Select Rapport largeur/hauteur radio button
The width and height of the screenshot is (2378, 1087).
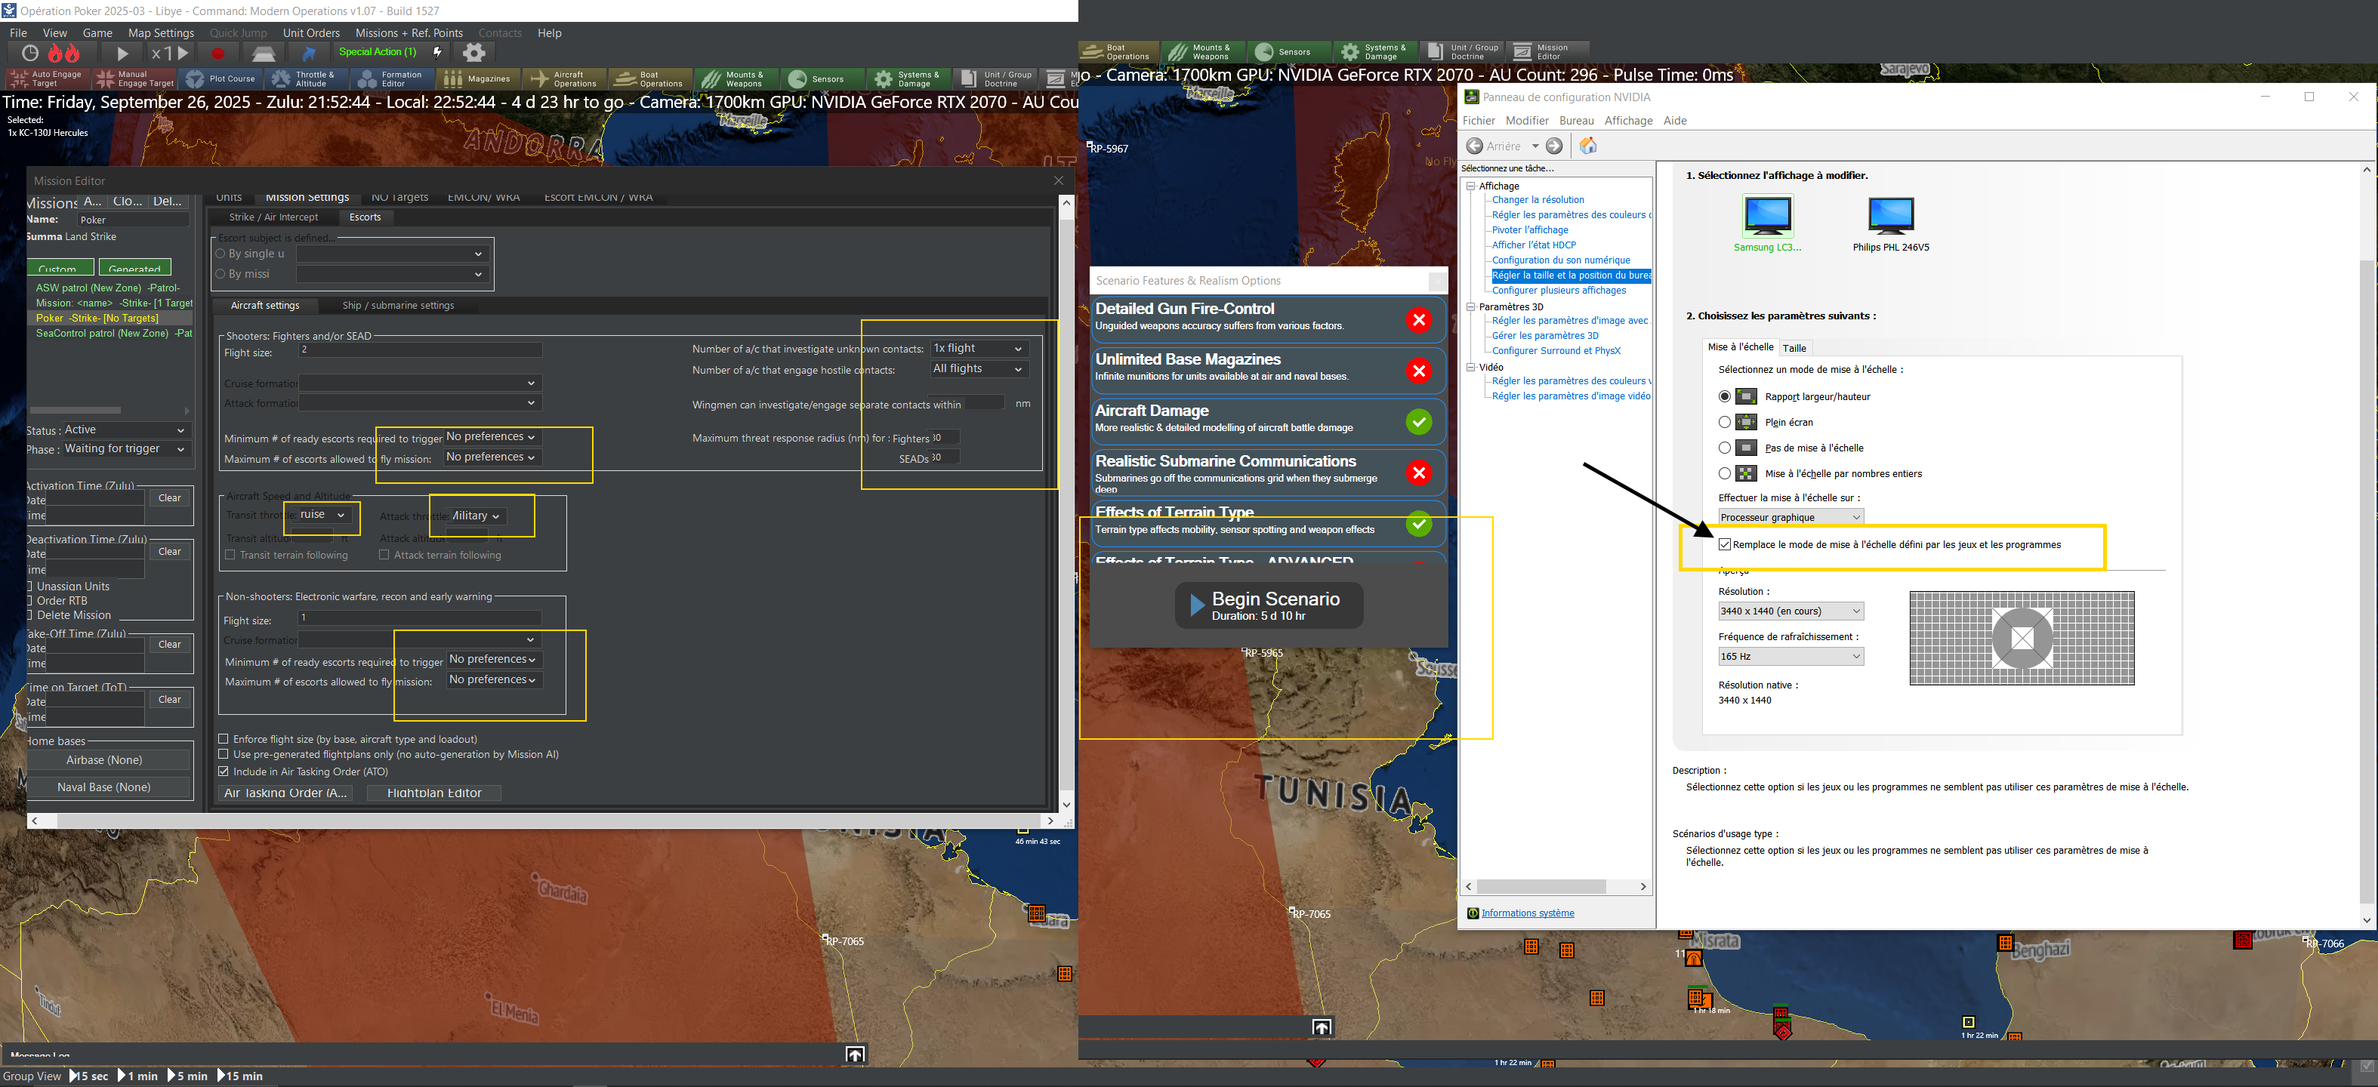coord(1723,396)
